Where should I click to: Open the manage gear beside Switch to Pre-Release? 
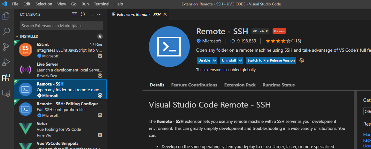pos(301,60)
